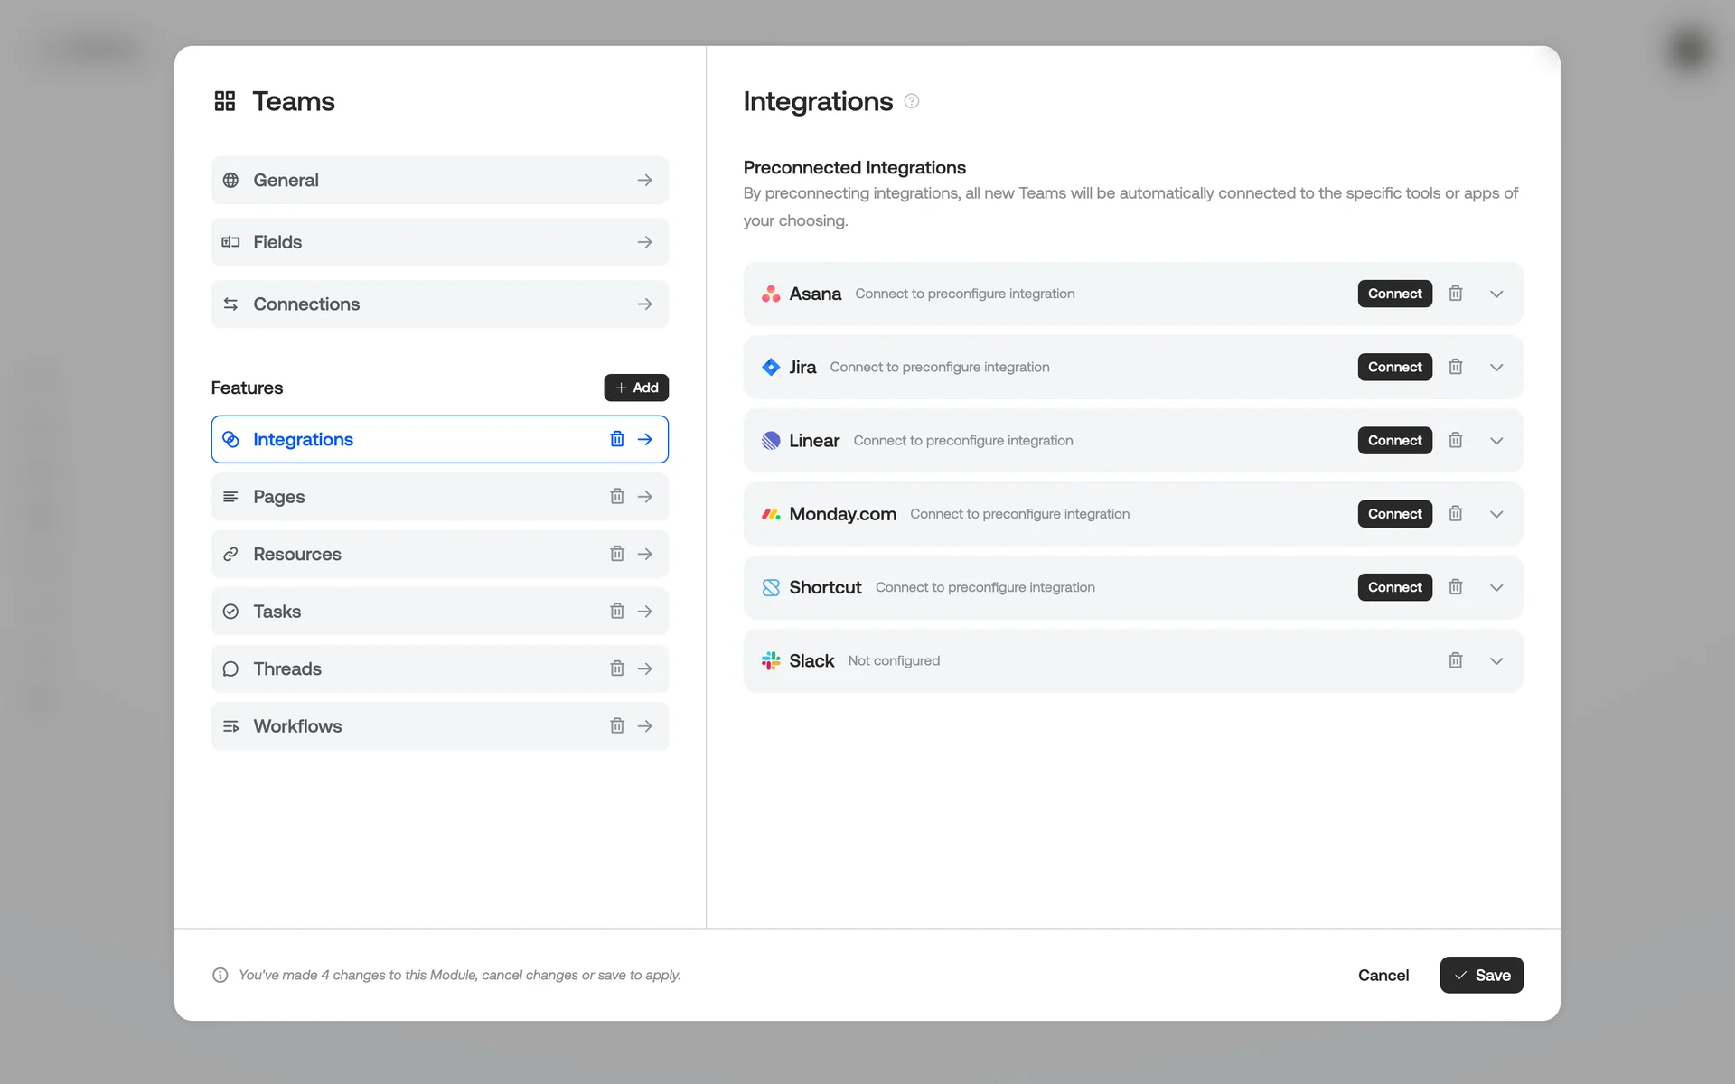Viewport: 1735px width, 1084px height.
Task: Remove the Workflows feature via trash icon
Action: tap(617, 726)
